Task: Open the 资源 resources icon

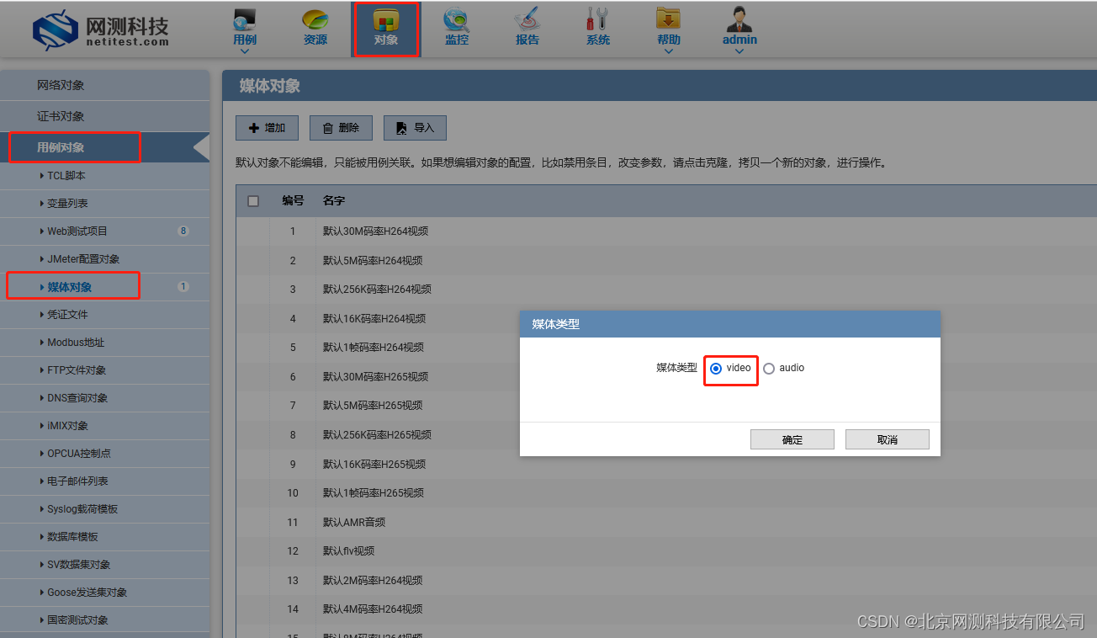Action: 315,19
